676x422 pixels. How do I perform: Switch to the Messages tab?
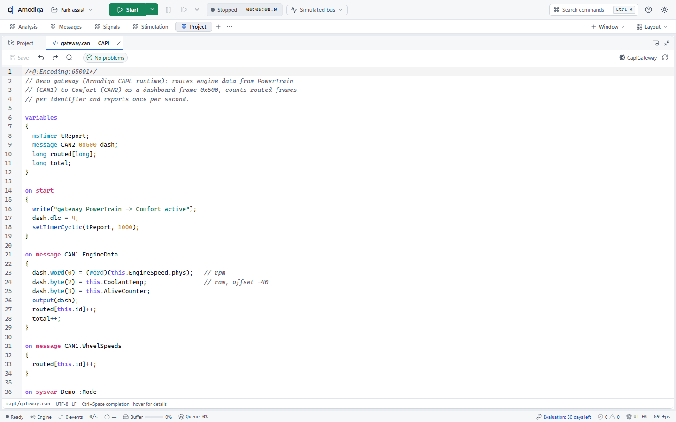pyautogui.click(x=66, y=27)
